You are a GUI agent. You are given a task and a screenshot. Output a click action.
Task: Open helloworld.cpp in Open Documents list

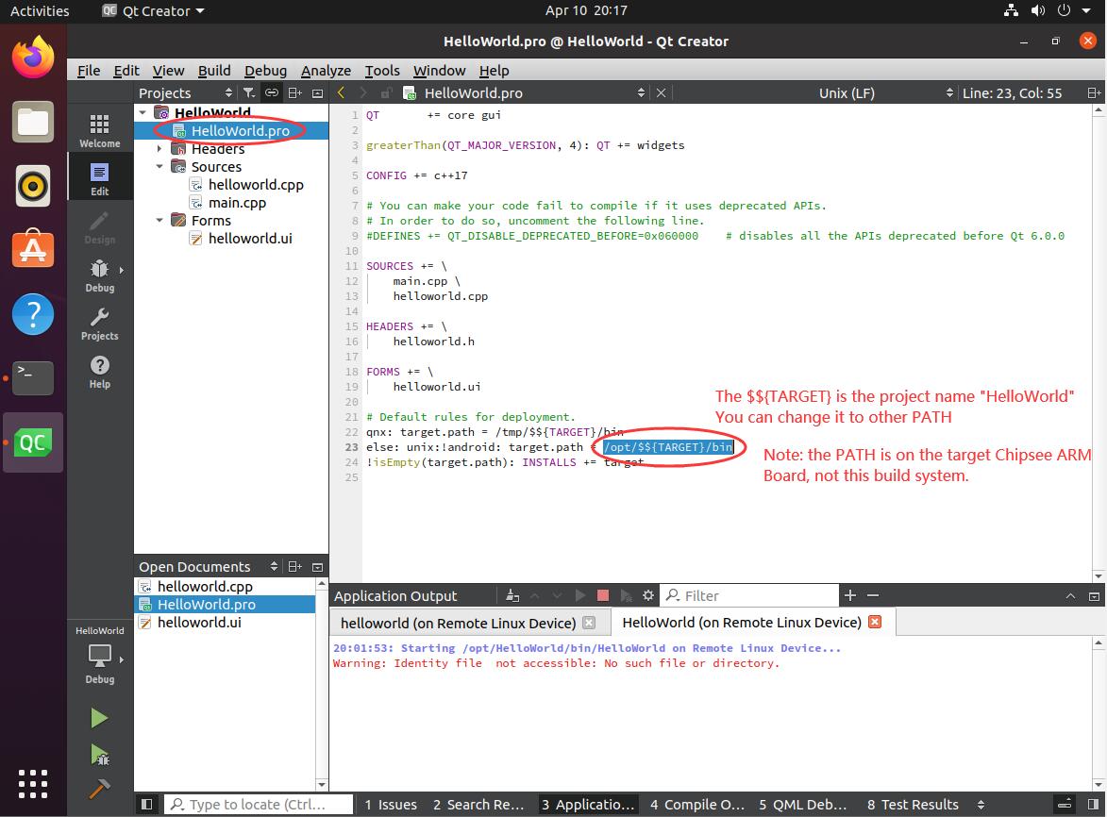click(x=205, y=586)
